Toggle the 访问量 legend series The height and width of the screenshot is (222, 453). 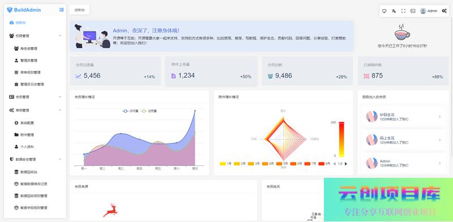(130, 111)
